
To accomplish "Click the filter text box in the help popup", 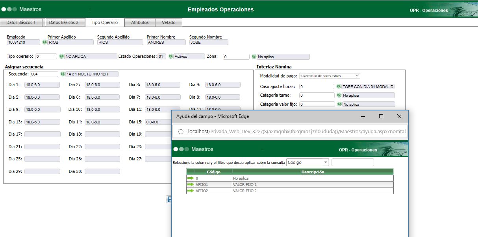I will pyautogui.click(x=353, y=162).
